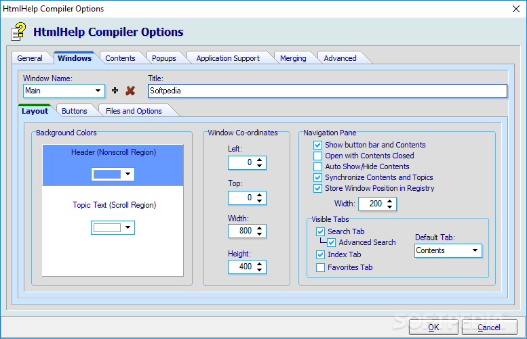Uncheck the Advanced Search checkbox
Screen dimensions: 527x339
pos(332,242)
